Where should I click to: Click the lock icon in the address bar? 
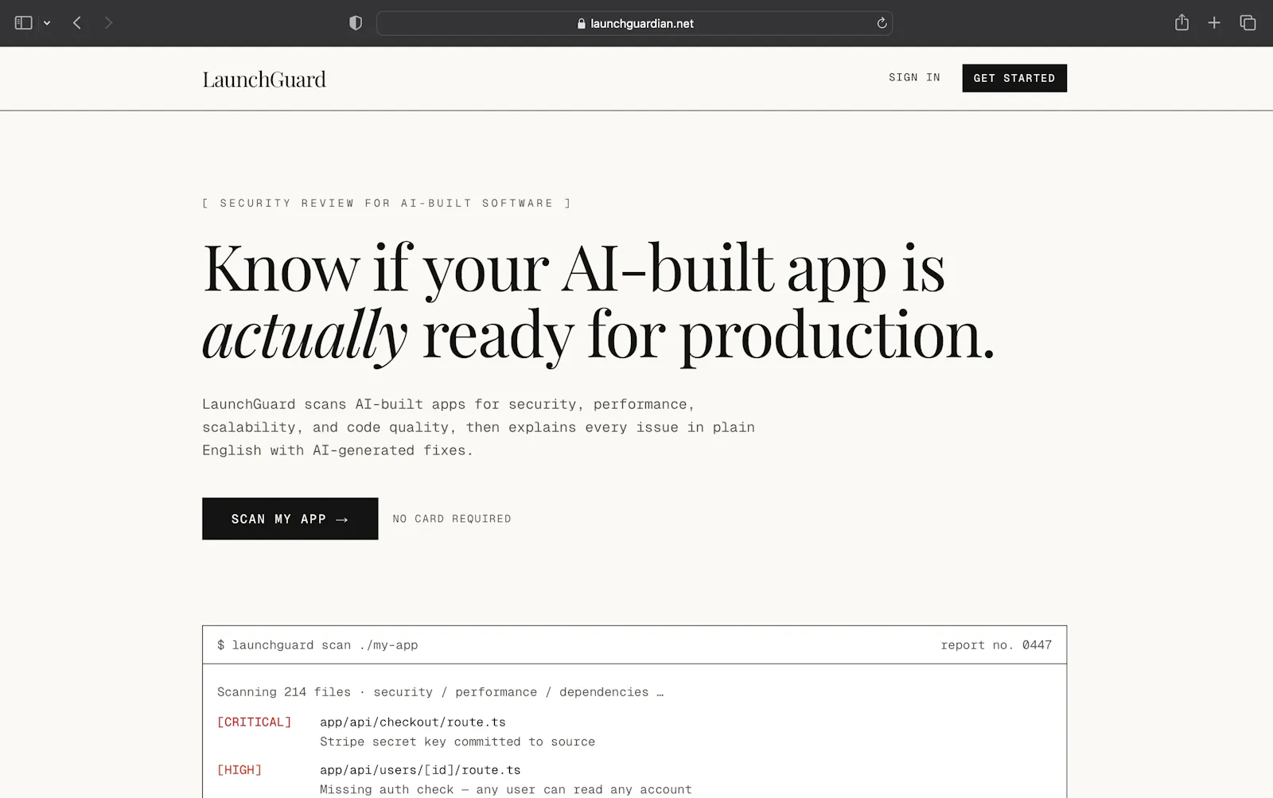coord(582,24)
